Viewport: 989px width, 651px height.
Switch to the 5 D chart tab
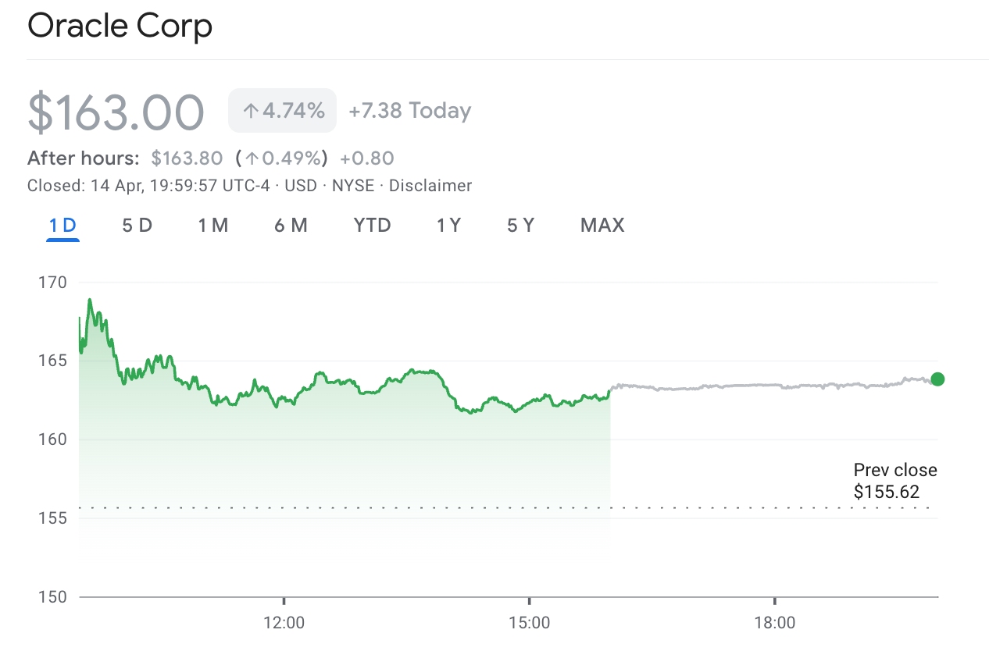137,226
